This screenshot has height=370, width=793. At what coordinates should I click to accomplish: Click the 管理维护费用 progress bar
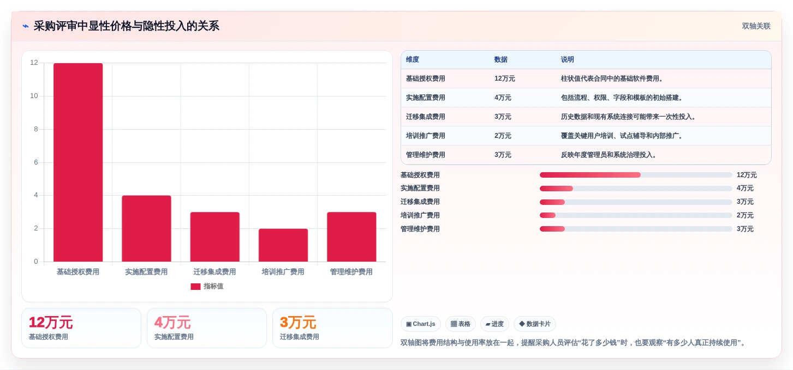(x=636, y=229)
